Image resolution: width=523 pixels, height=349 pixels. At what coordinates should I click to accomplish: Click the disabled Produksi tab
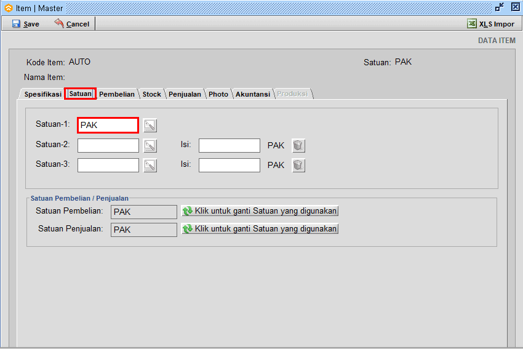coord(292,94)
